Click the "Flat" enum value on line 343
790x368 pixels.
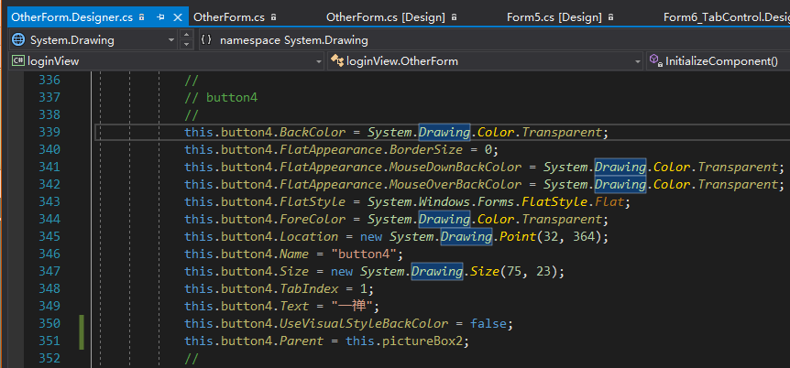[x=609, y=202]
